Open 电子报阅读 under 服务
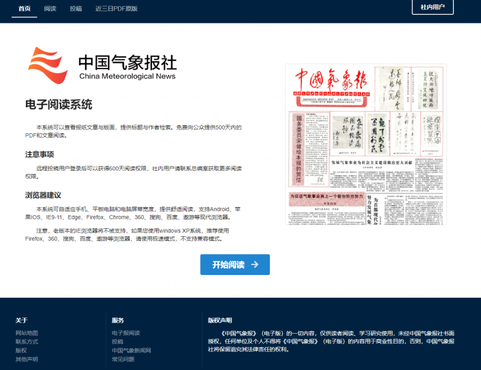Viewport: 481px width, 370px height. coord(125,333)
